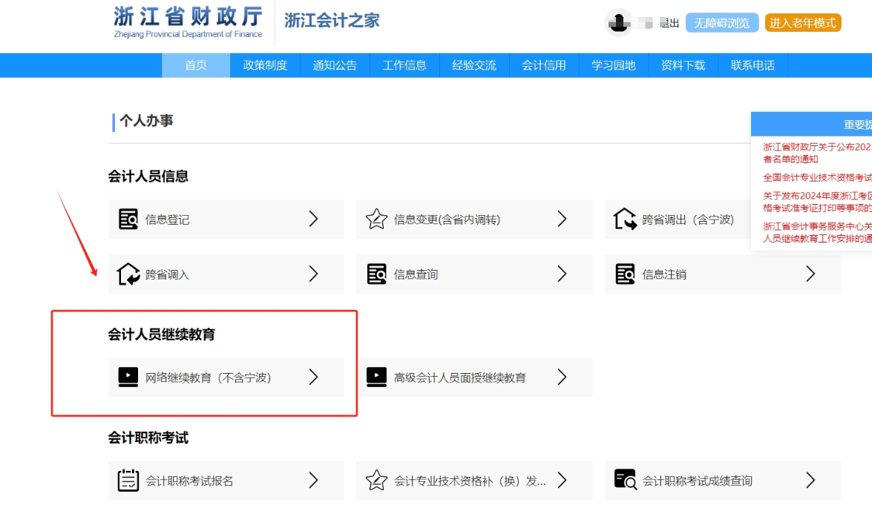Click the 信息查询 document icon

(377, 274)
